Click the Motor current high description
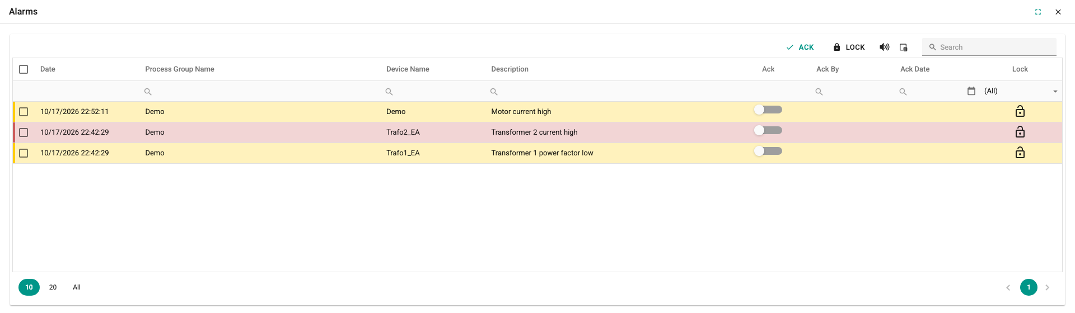This screenshot has height=313, width=1075. [521, 112]
